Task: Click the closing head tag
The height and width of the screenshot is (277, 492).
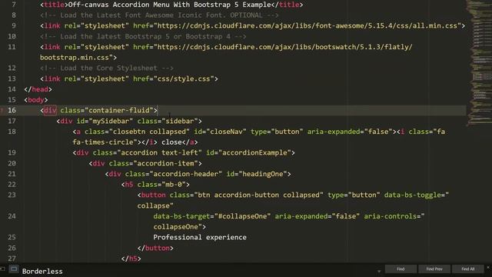Action: (x=38, y=89)
